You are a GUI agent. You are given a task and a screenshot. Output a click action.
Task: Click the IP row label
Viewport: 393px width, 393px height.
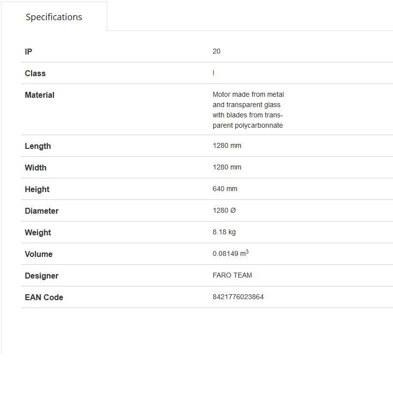click(x=28, y=52)
